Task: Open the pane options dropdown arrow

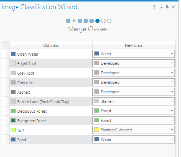Action: (x=162, y=8)
